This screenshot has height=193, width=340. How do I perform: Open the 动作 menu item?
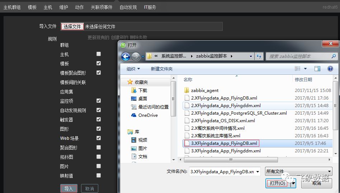coord(79,8)
